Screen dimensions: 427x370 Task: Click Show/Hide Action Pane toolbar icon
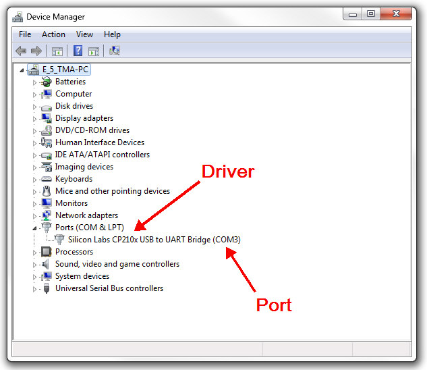tap(94, 51)
